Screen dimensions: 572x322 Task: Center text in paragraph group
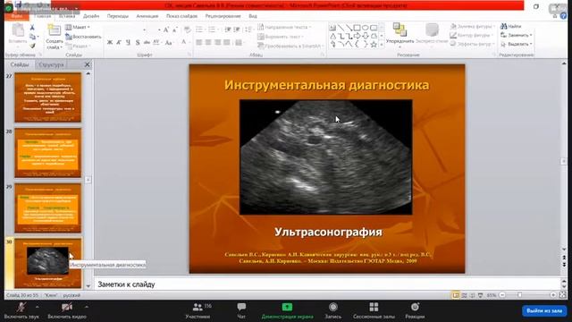pyautogui.click(x=208, y=43)
